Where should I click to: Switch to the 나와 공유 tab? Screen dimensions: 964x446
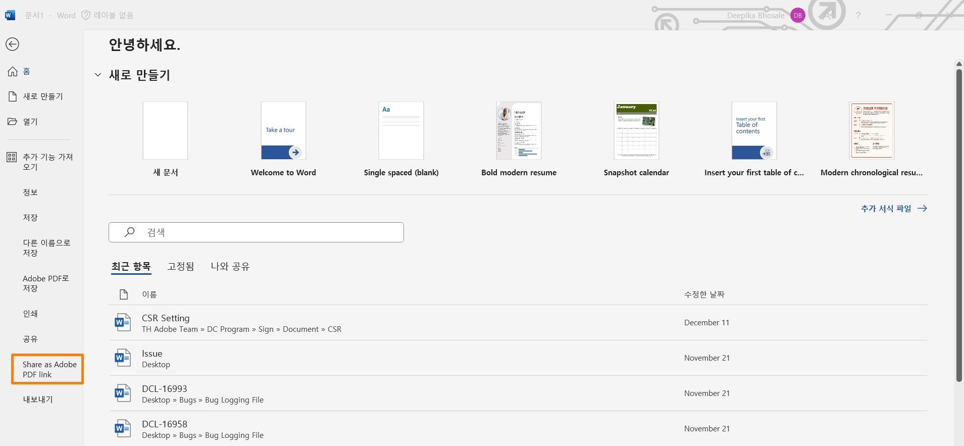(230, 267)
